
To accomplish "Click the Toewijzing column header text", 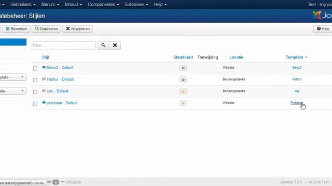I will coord(208,57).
